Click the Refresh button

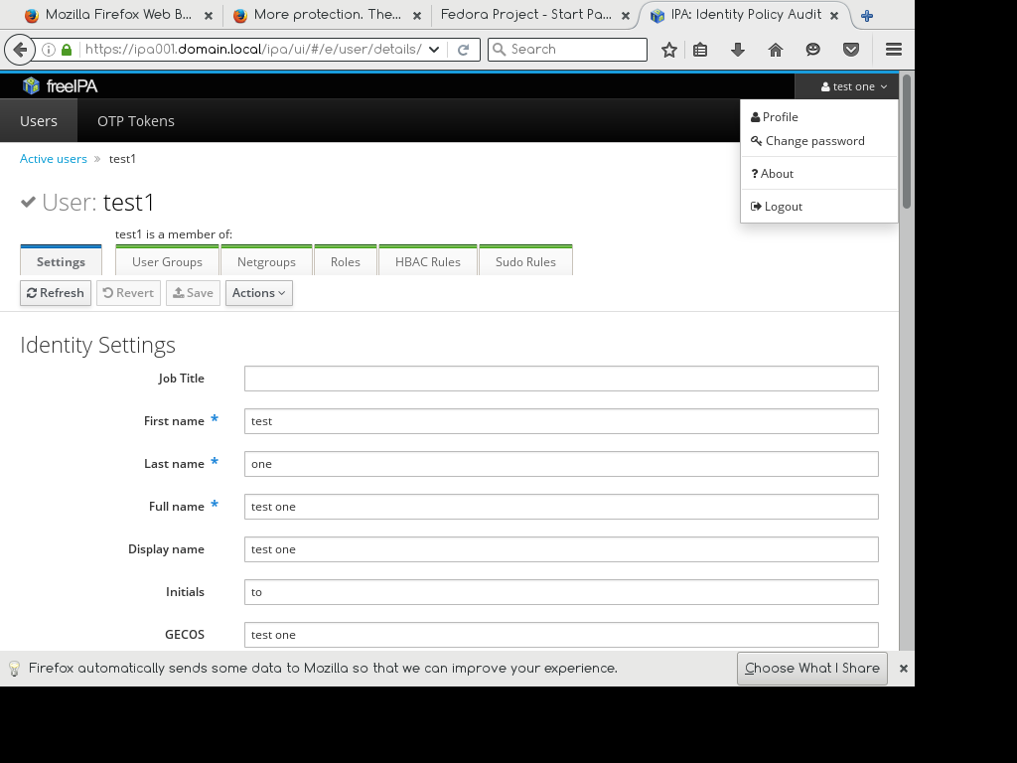coord(56,293)
